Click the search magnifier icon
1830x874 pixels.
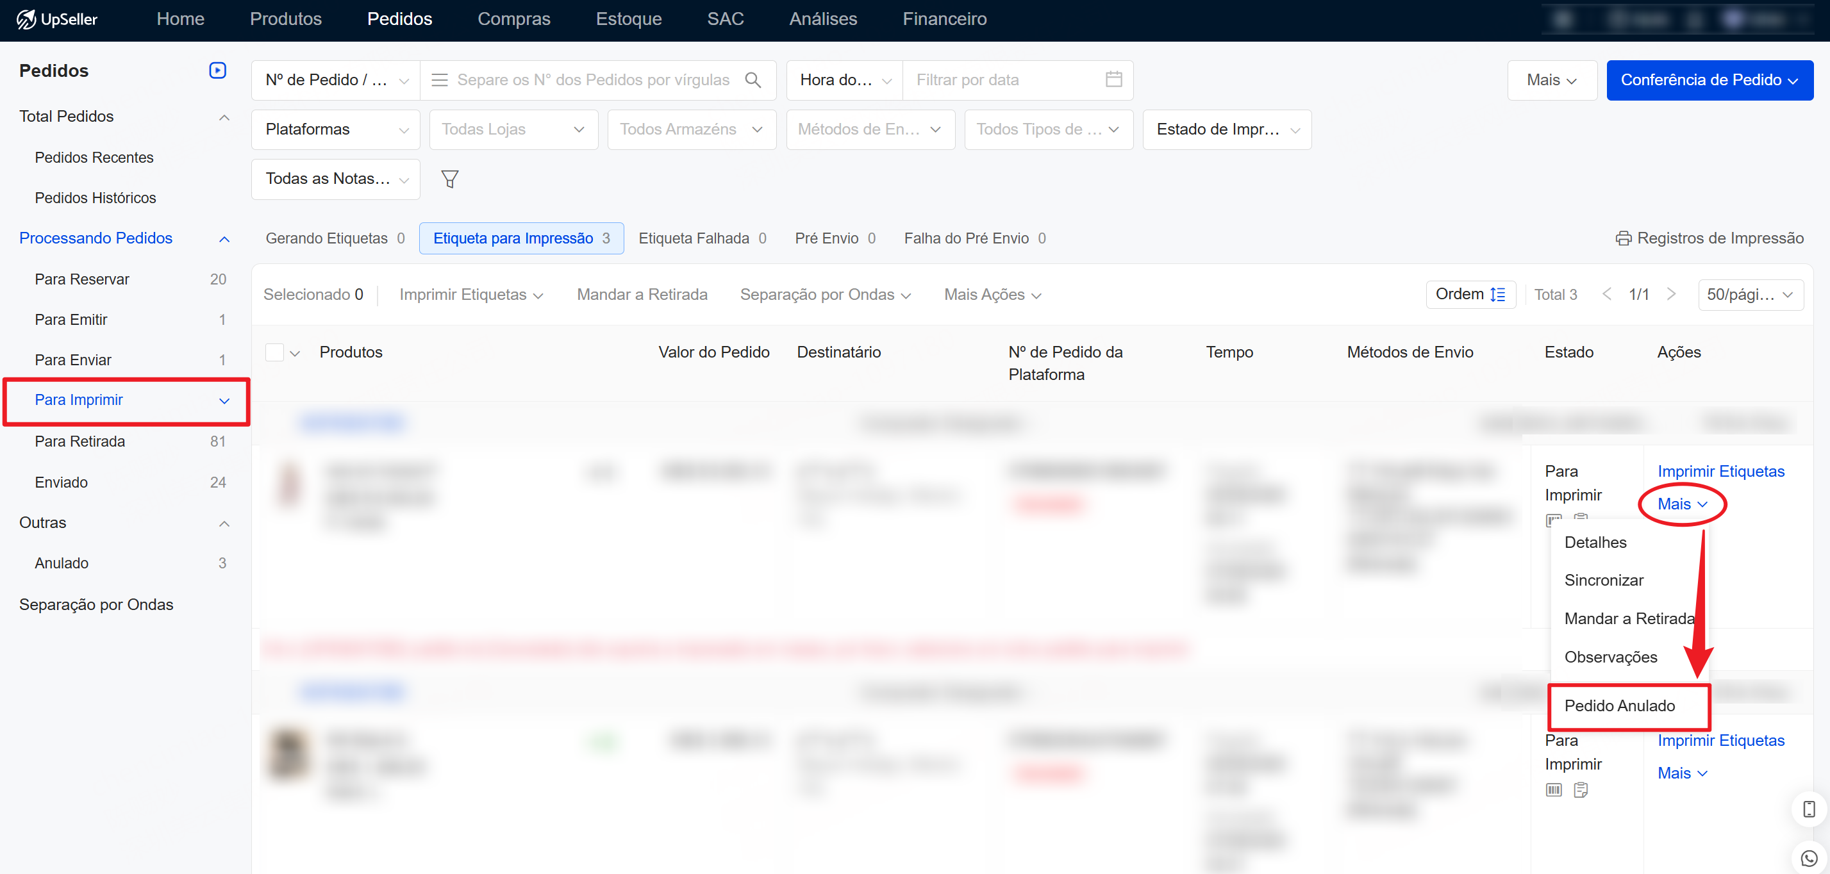coord(753,80)
